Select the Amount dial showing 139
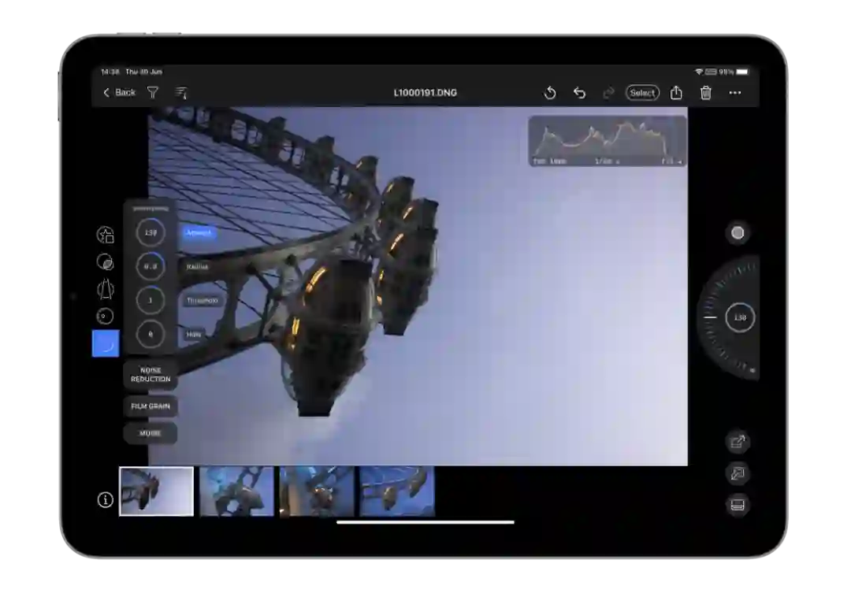The width and height of the screenshot is (851, 593). (x=151, y=232)
